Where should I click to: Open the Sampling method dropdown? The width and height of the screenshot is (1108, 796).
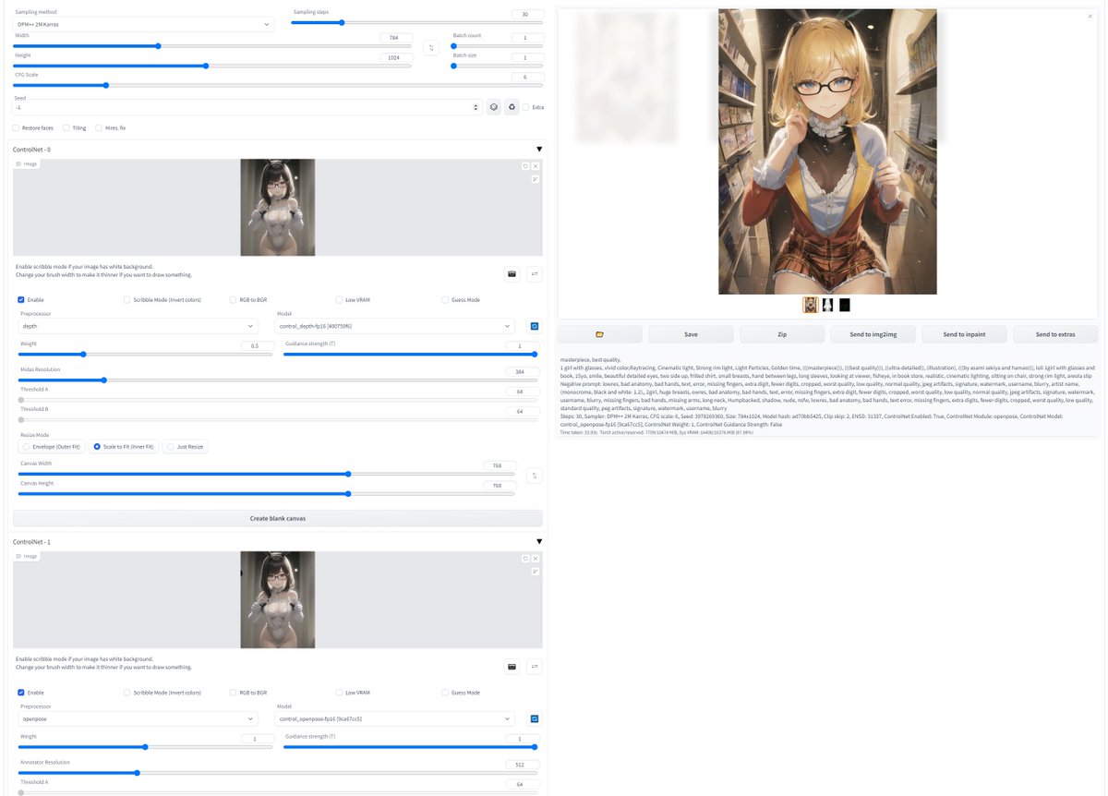[143, 22]
